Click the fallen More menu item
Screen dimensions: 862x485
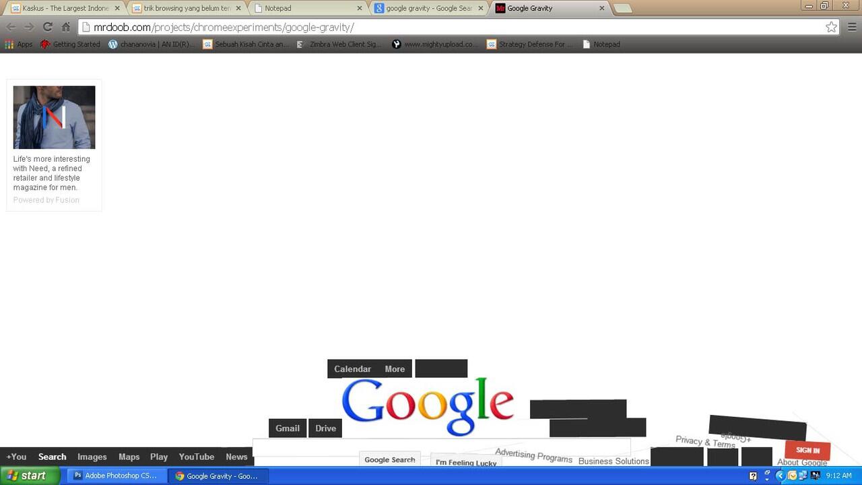coord(395,369)
